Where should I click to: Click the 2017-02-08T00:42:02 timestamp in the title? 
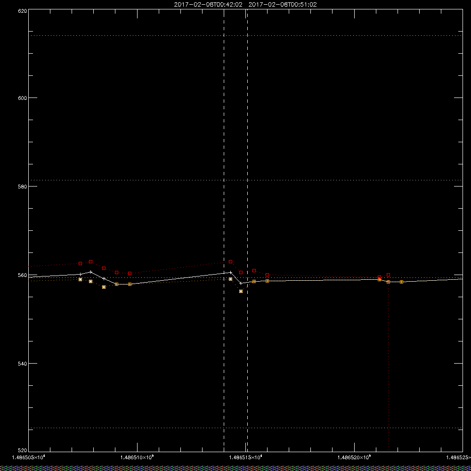[208, 5]
